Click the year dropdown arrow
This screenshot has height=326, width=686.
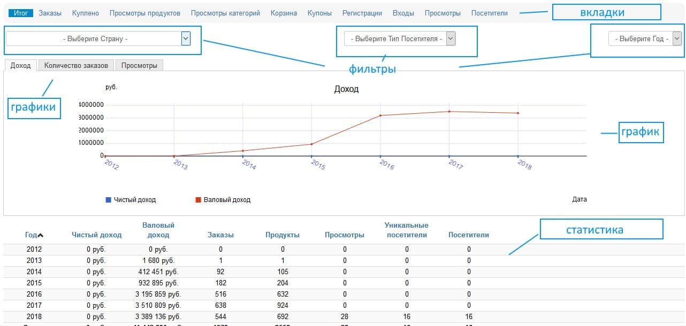[x=677, y=38]
